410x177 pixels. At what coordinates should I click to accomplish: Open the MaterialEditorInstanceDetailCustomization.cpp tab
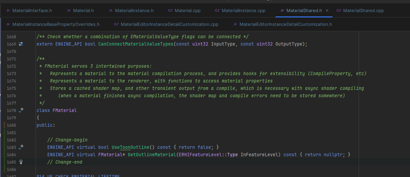166,24
